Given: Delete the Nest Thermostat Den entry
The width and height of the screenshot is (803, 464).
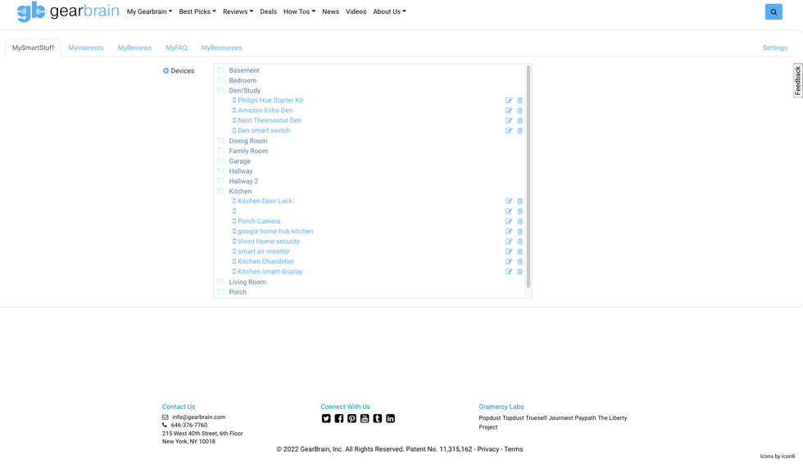Looking at the screenshot, I should [519, 121].
